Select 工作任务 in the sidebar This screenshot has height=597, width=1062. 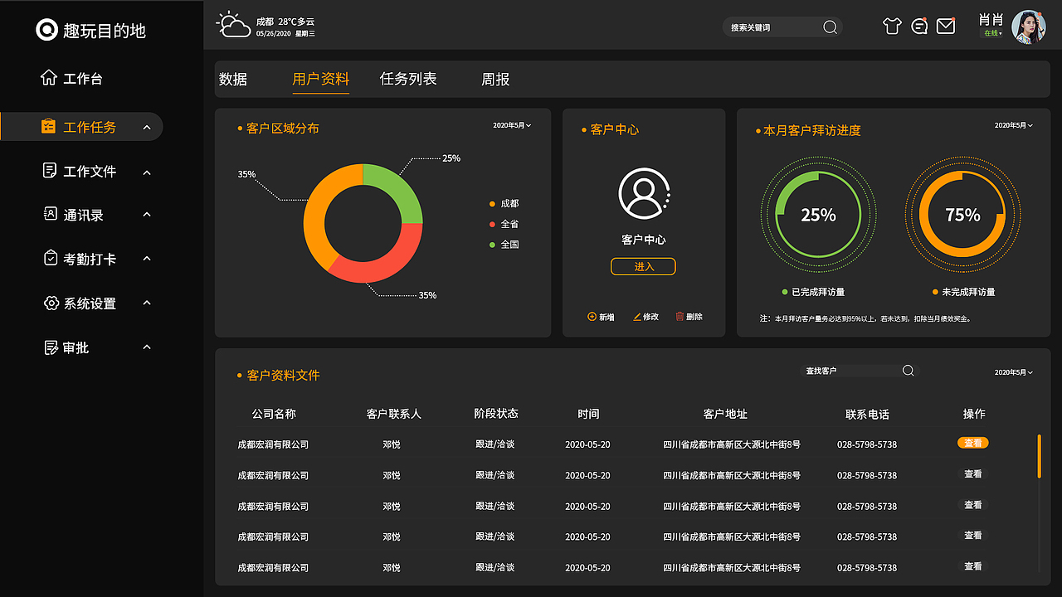coord(81,127)
